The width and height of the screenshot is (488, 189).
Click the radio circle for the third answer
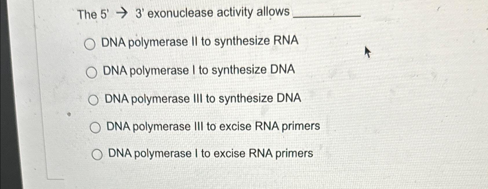[x=94, y=100]
